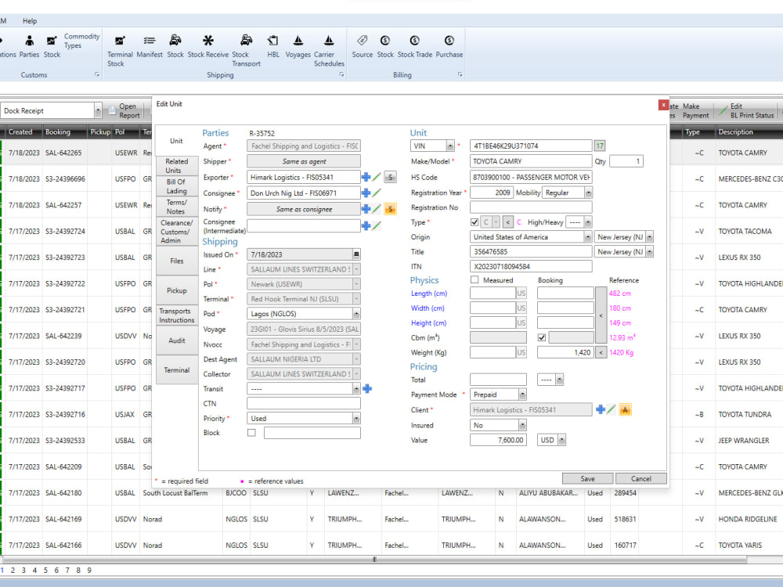
Task: Open Terminal Stock in Shipping ribbon
Action: pyautogui.click(x=120, y=51)
